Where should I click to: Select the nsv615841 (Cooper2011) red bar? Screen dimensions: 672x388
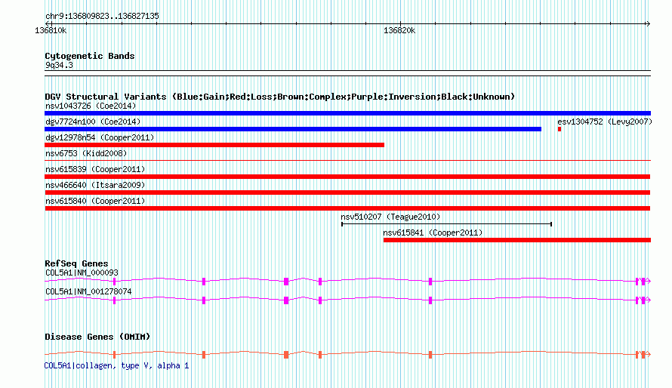pos(517,240)
